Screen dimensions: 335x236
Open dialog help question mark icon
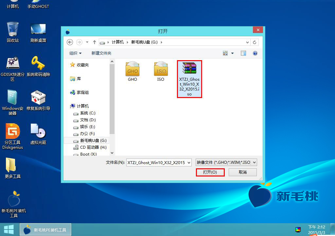pyautogui.click(x=255, y=53)
